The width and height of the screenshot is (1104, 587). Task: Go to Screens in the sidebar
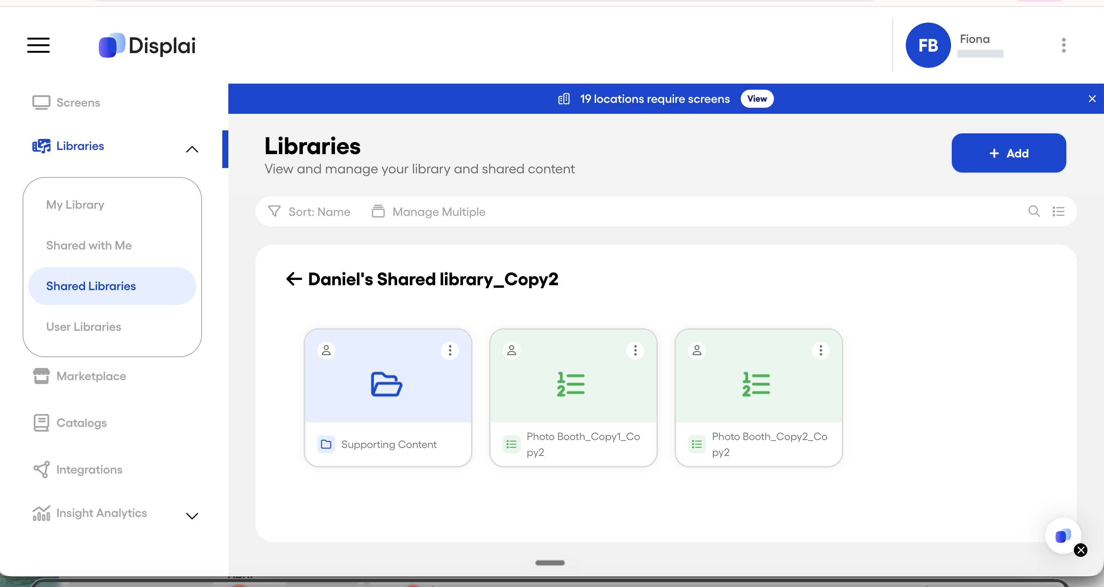click(x=66, y=102)
